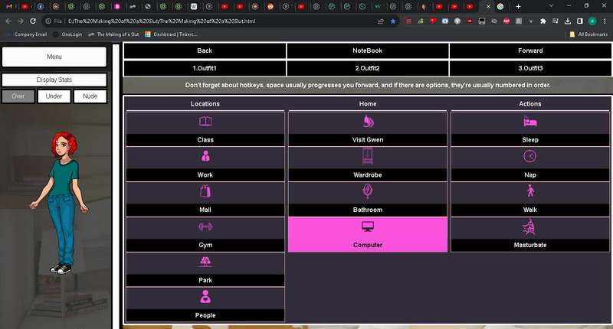
Task: Open the Company Email bookmark
Action: point(27,34)
